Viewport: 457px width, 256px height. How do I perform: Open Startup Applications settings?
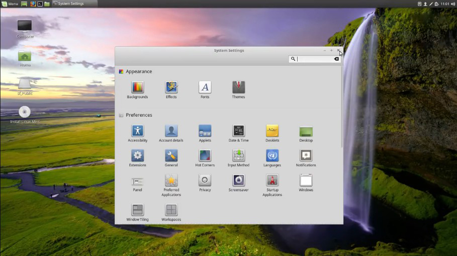[272, 185]
